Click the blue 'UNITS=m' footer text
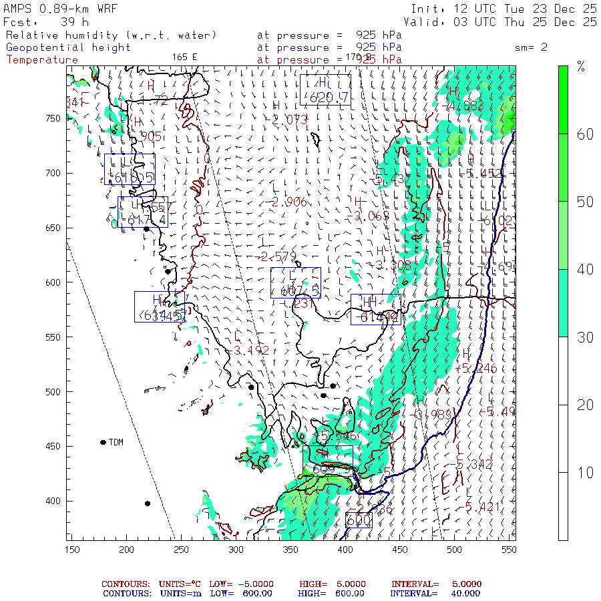This screenshot has height=601, width=601. (x=180, y=594)
